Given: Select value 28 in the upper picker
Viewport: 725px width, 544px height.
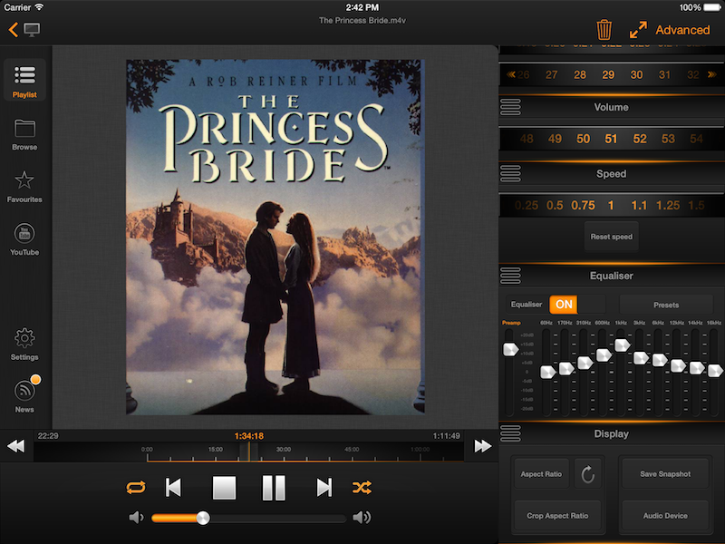Looking at the screenshot, I should (x=580, y=75).
